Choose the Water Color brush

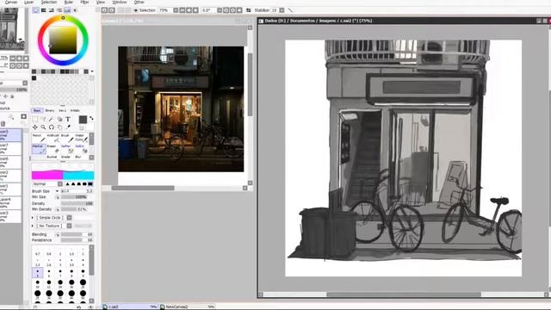tap(81, 138)
